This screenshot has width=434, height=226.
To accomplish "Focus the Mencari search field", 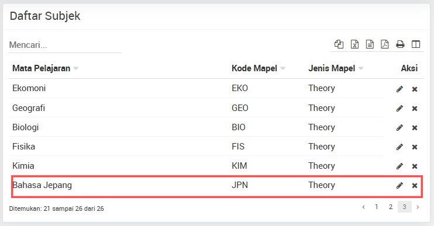I will [65, 45].
